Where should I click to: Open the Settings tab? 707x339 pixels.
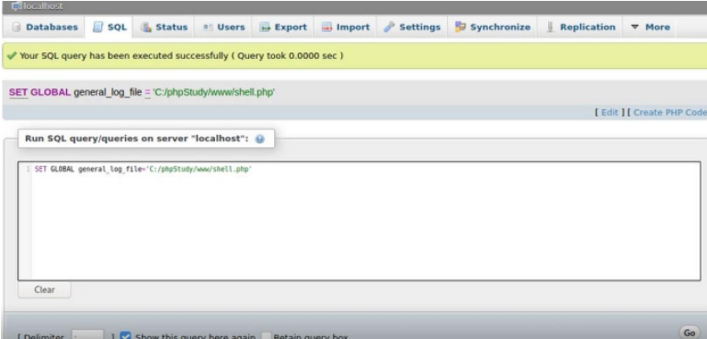tap(412, 27)
